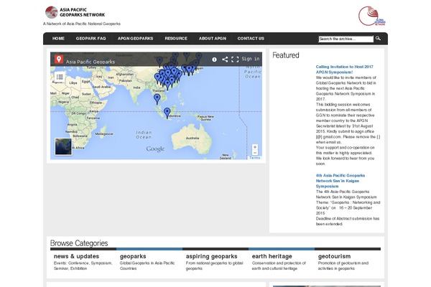
Task: Open Calling Invitation to Host 2017 APGN Symposium
Action: [x=344, y=70]
